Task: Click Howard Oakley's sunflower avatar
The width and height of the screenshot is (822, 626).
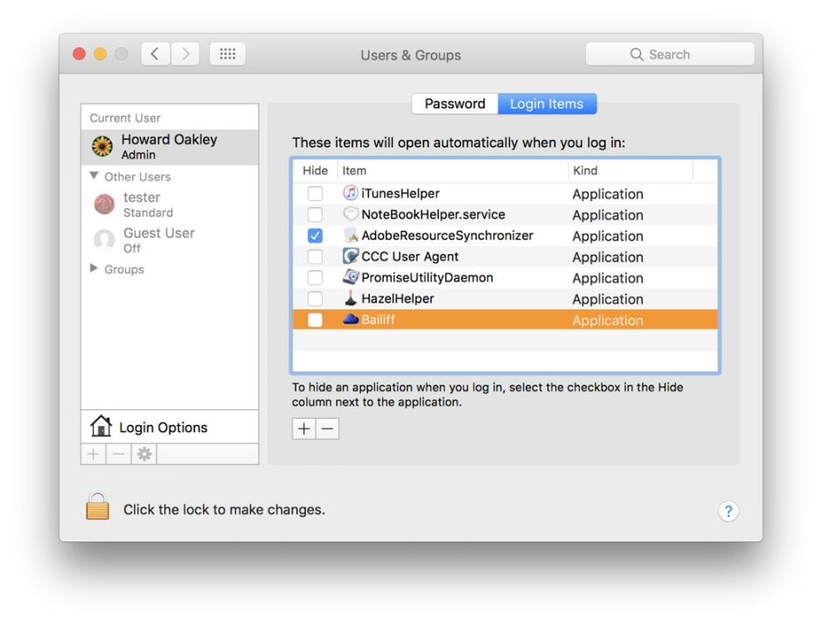Action: click(x=103, y=147)
